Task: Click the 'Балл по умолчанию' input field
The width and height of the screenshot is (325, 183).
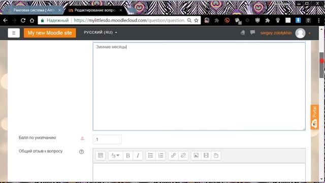Action: 107,139
